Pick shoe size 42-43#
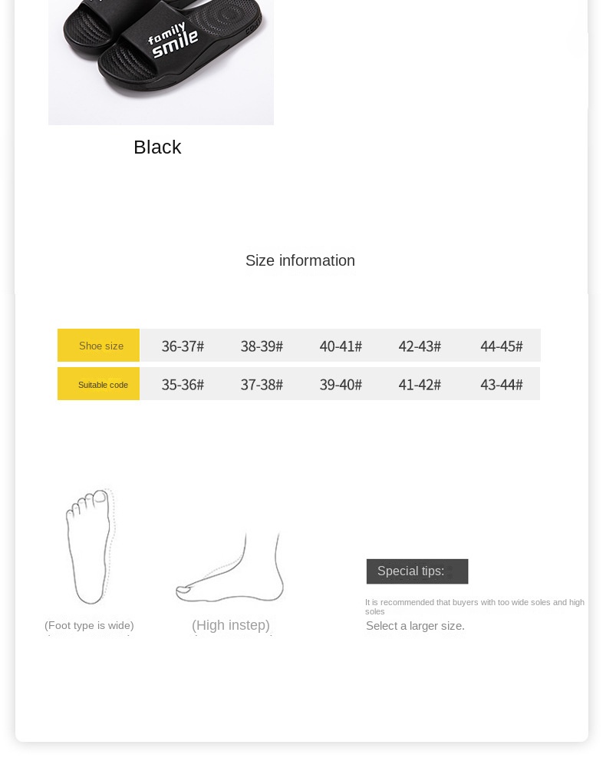 point(420,346)
